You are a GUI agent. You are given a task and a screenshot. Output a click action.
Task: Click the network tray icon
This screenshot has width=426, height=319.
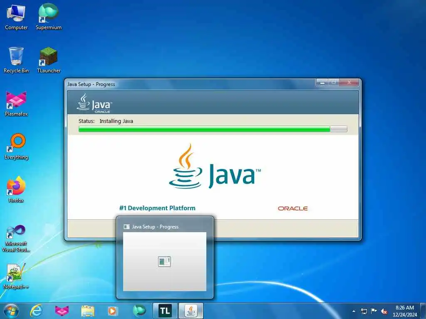pos(364,311)
